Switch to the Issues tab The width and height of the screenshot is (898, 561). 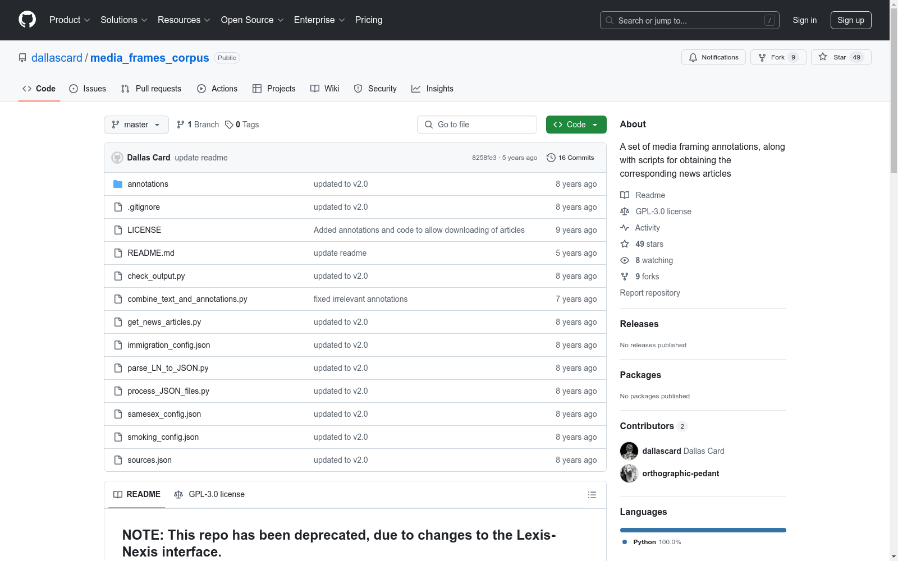click(88, 89)
